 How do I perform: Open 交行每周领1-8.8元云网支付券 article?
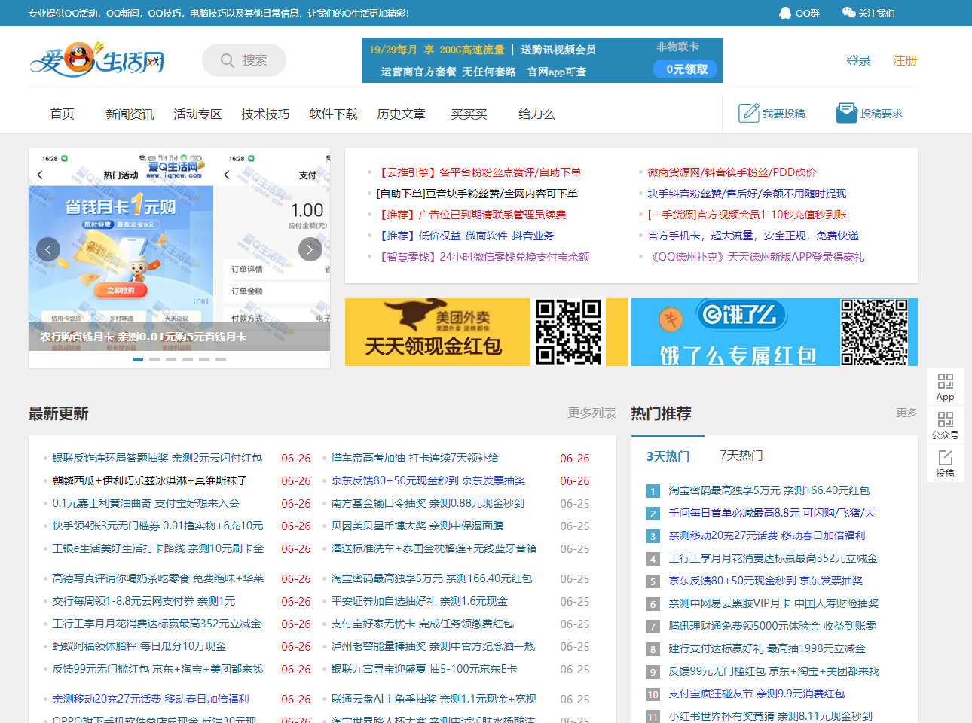(x=144, y=601)
